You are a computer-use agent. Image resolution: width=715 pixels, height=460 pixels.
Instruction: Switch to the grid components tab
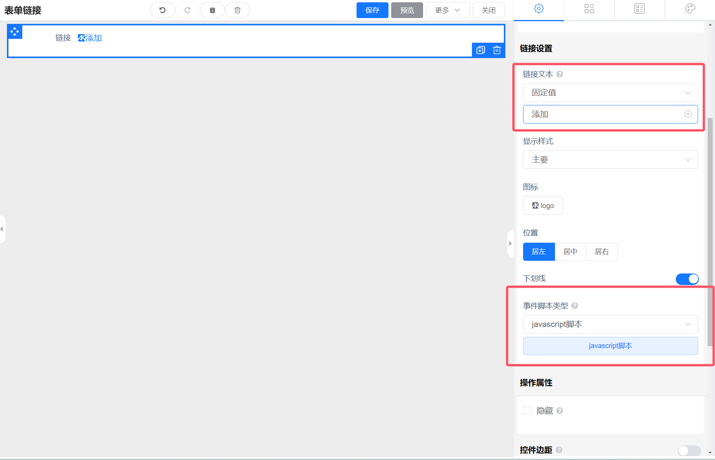pyautogui.click(x=589, y=9)
